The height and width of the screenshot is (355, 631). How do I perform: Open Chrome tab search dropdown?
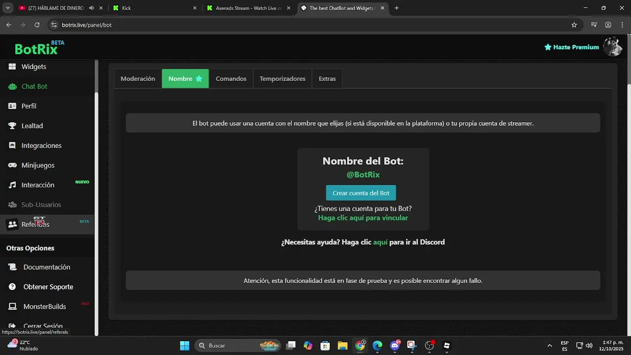click(7, 8)
